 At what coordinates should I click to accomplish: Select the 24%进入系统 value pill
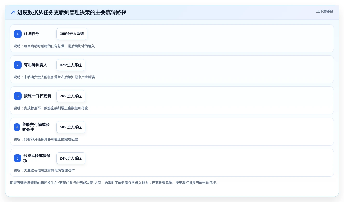[x=71, y=158]
